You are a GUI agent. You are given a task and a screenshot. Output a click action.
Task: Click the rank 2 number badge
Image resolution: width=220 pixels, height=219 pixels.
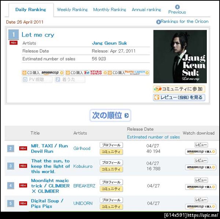pyautogui.click(x=11, y=148)
